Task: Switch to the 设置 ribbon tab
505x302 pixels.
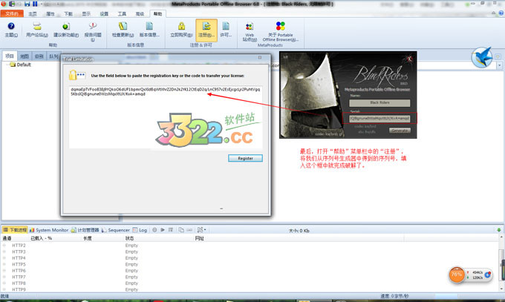Action: point(104,14)
